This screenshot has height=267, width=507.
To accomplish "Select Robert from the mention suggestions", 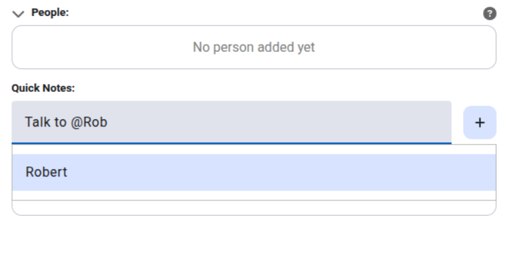I will 47,172.
